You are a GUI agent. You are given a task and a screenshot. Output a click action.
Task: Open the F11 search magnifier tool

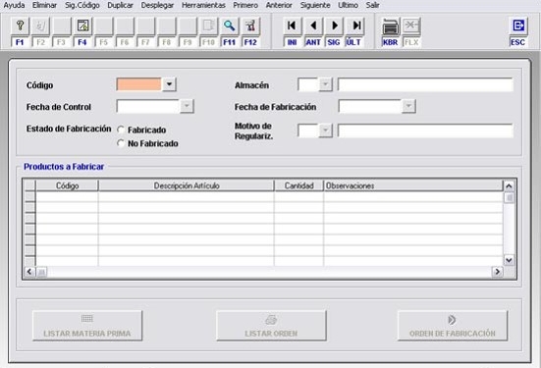pyautogui.click(x=229, y=26)
